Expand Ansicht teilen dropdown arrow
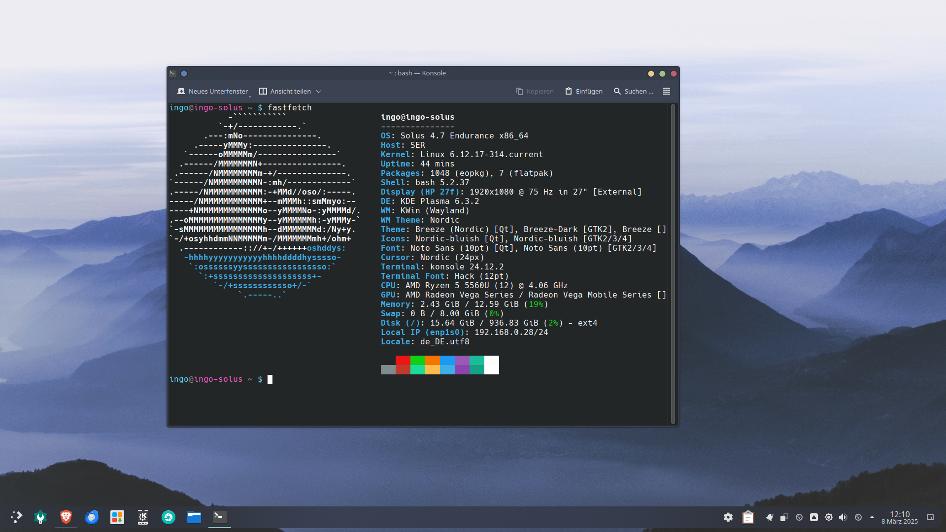This screenshot has height=532, width=946. point(319,91)
